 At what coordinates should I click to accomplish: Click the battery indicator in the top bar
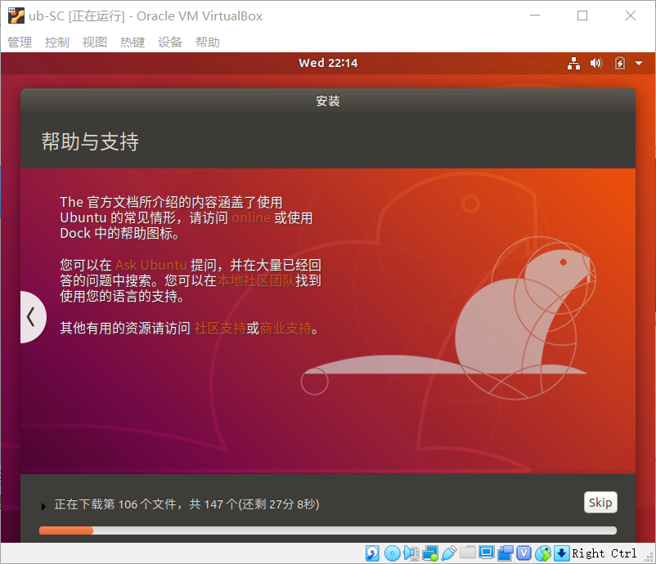619,62
